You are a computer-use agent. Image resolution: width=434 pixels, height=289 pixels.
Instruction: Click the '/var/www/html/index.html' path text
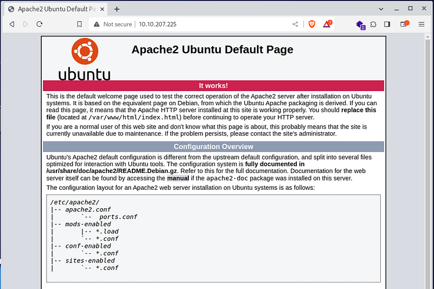click(x=134, y=117)
